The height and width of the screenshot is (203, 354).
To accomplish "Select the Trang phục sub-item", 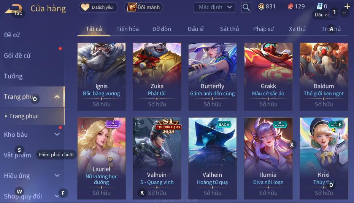I will (24, 116).
